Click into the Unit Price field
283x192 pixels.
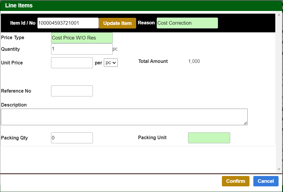click(x=72, y=63)
